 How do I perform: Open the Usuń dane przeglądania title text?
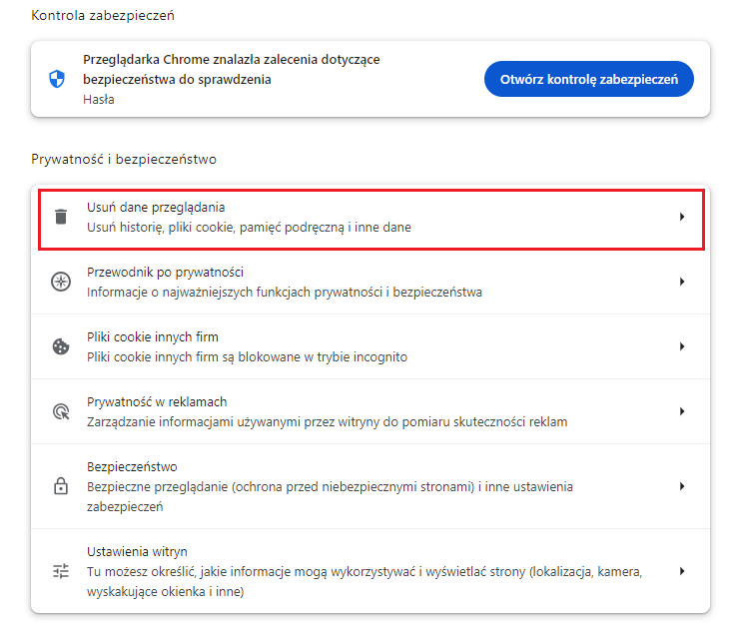click(x=155, y=207)
